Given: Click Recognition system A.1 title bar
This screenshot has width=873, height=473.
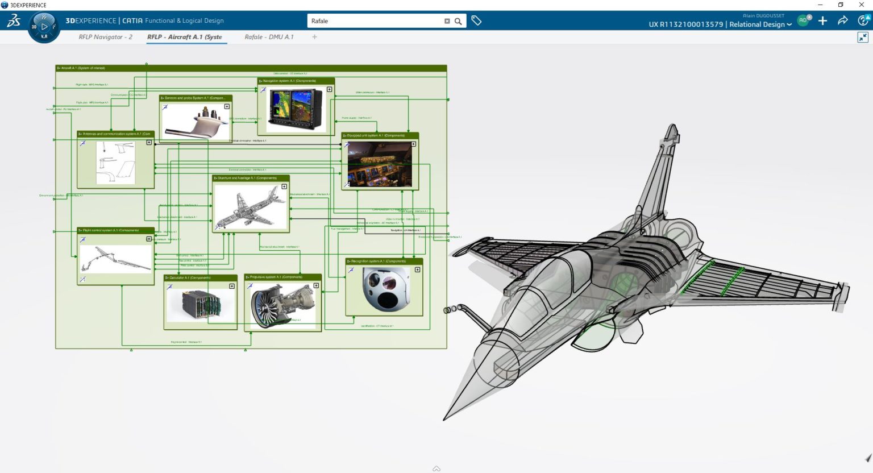Looking at the screenshot, I should pyautogui.click(x=384, y=261).
